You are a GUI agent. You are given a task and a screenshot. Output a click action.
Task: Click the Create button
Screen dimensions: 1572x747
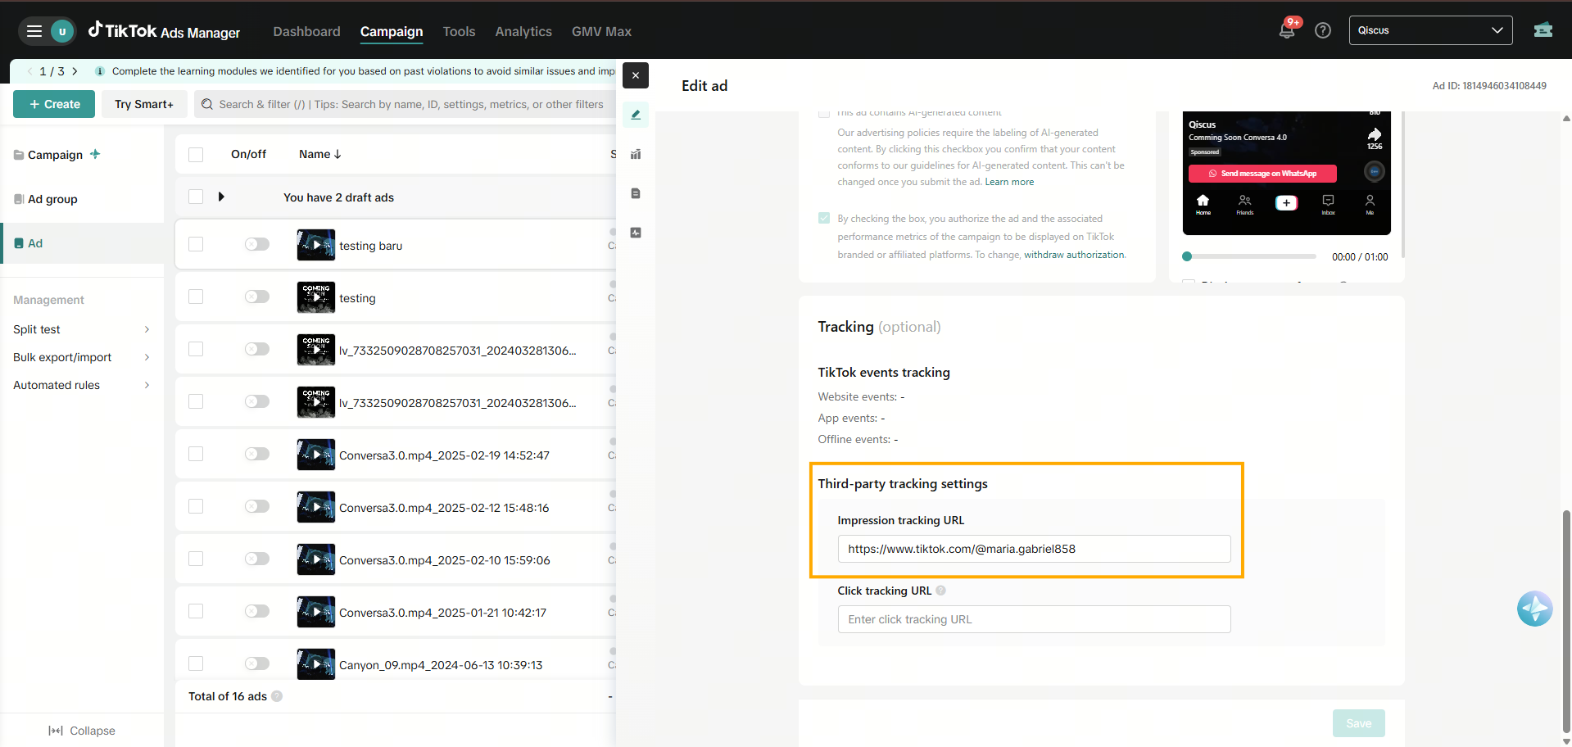(x=54, y=104)
